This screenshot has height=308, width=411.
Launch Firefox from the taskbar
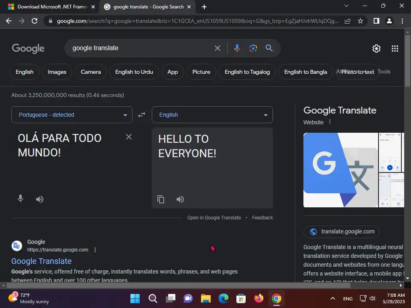click(x=259, y=298)
